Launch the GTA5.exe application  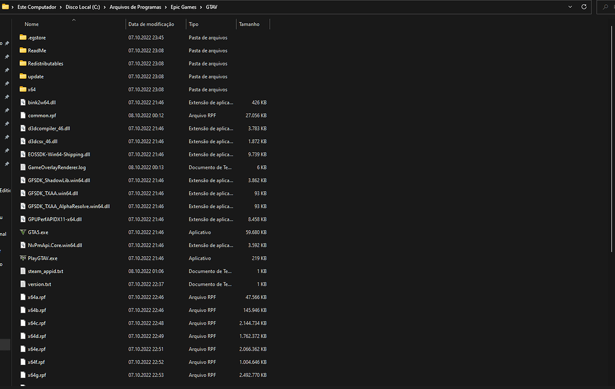click(x=39, y=232)
